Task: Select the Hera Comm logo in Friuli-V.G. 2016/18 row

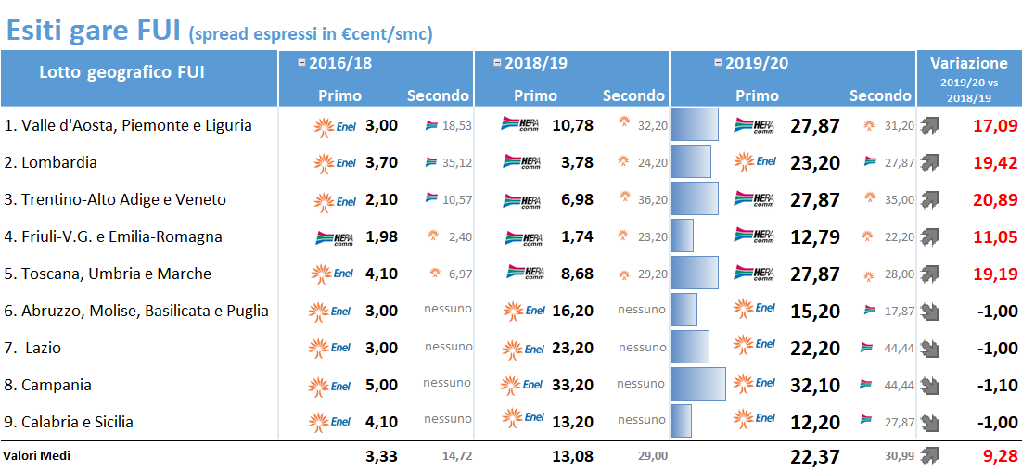Action: click(x=336, y=236)
